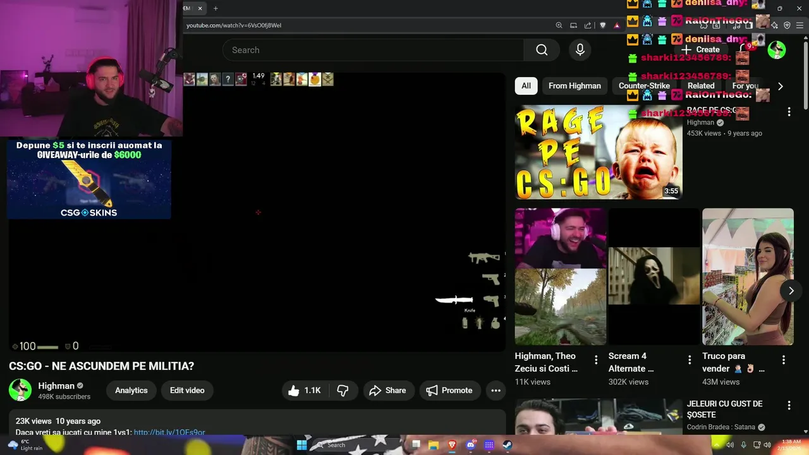Click the Edit video button
Screen dimensions: 809x455
[x=187, y=391]
